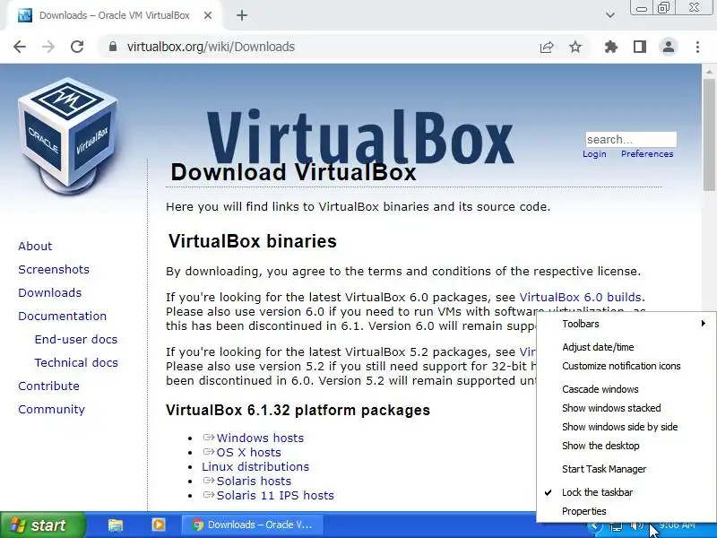
Task: Click the browser forward arrow
Action: pyautogui.click(x=48, y=47)
